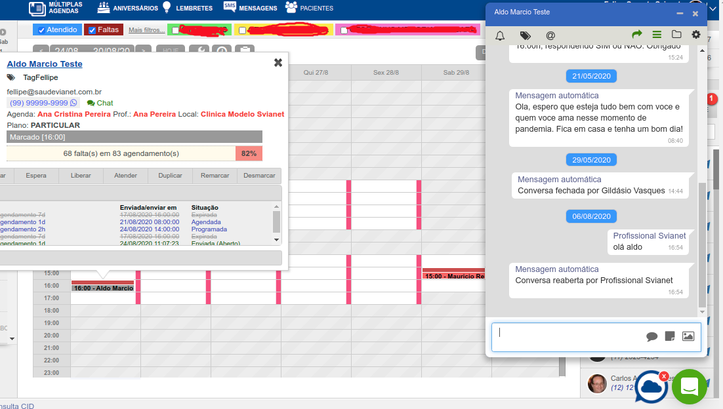Toggle the Faltas filter checkbox
Screen dimensions: 723x409
[x=93, y=30]
